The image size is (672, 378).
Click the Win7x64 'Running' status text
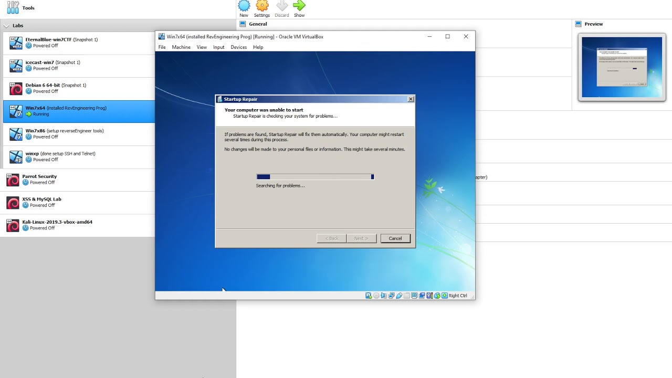(41, 114)
